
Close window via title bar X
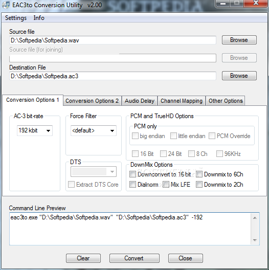coord(256,3)
